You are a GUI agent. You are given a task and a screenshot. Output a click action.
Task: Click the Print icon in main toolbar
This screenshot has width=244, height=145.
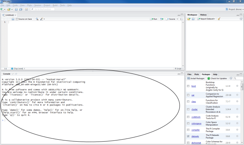point(26,10)
